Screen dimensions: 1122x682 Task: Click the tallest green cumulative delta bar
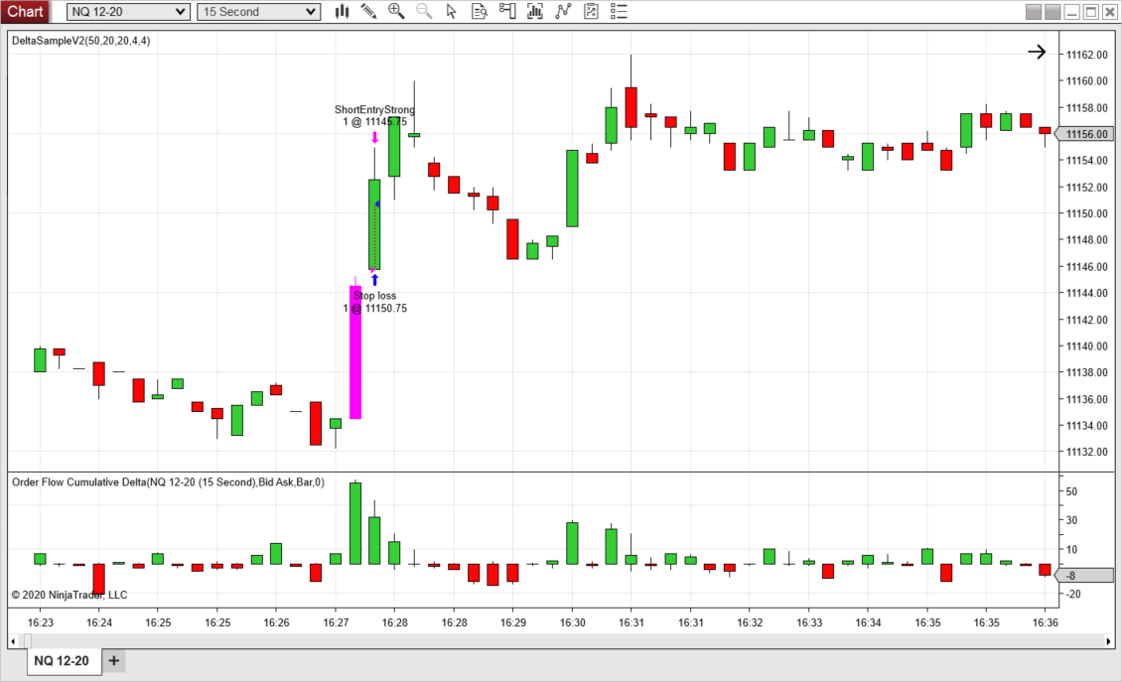click(354, 524)
